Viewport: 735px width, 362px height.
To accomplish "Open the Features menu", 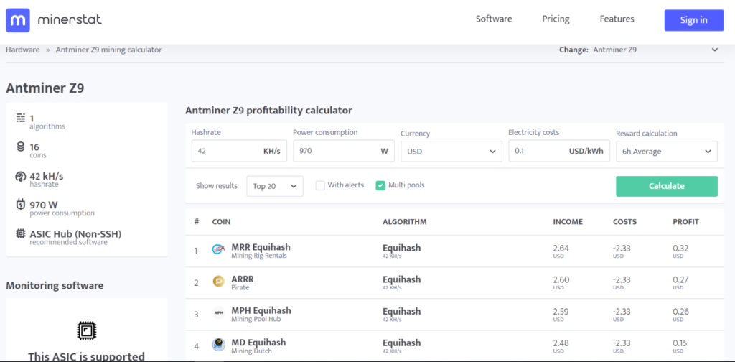I will pos(617,19).
